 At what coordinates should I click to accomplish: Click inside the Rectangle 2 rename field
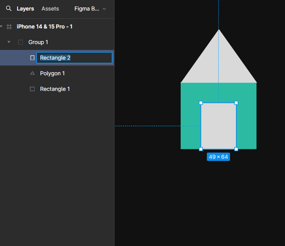[x=74, y=58]
